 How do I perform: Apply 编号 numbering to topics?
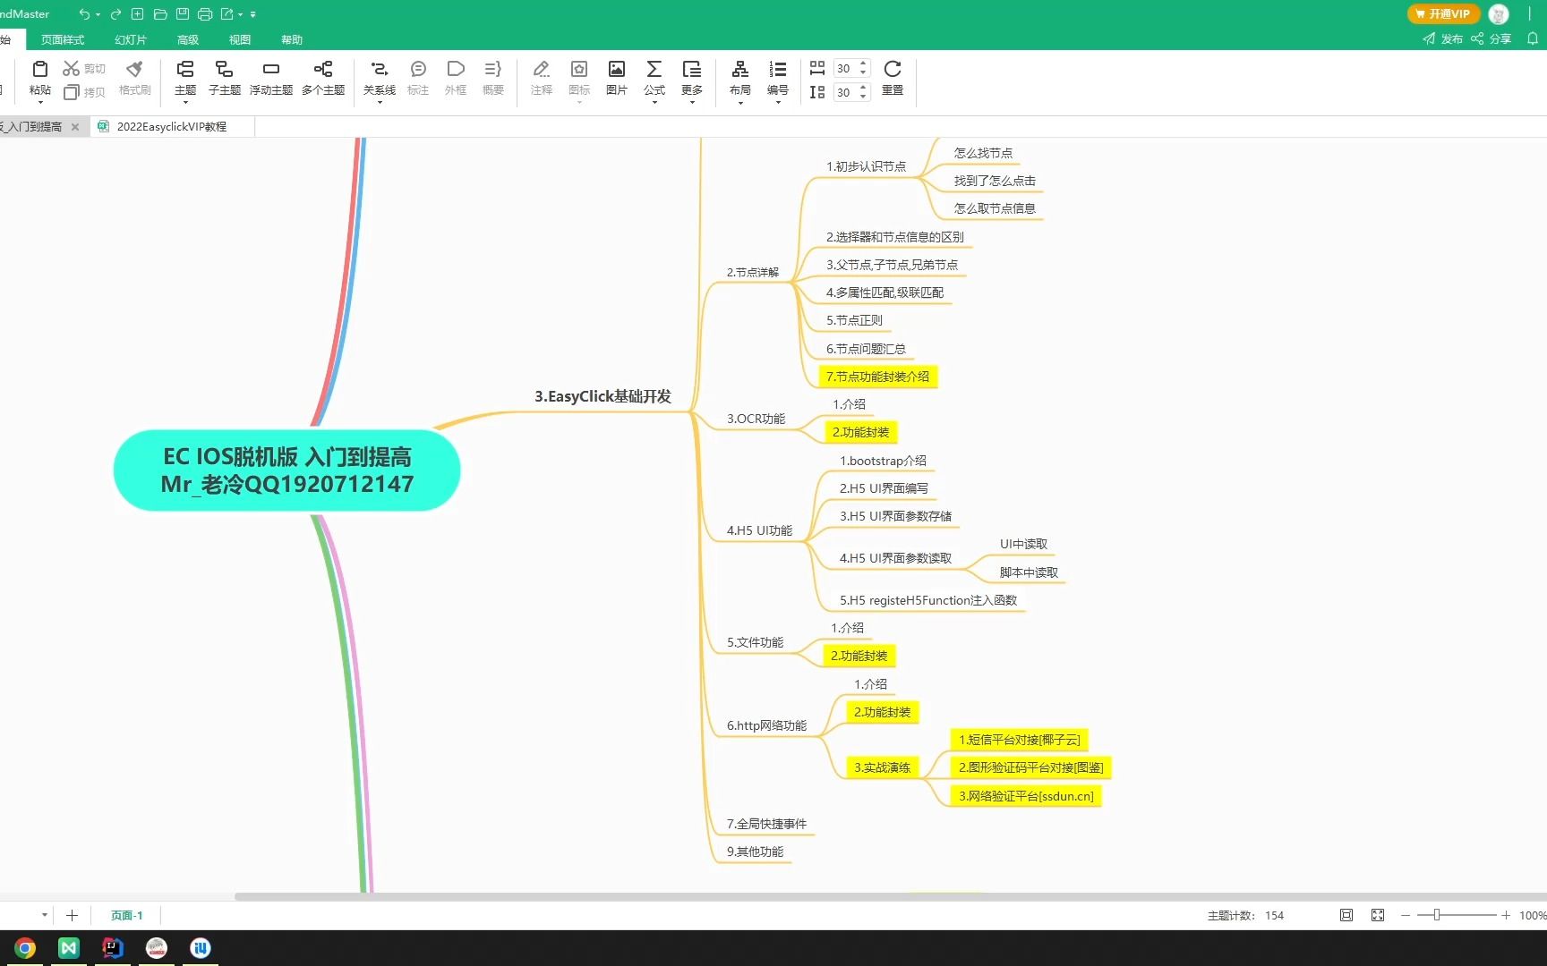pyautogui.click(x=777, y=79)
